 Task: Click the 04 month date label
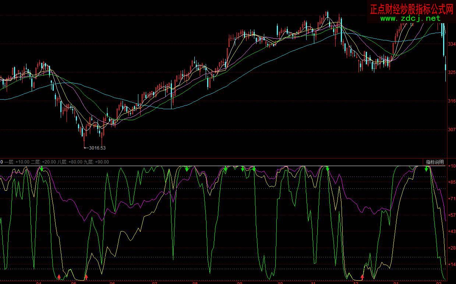(39, 283)
